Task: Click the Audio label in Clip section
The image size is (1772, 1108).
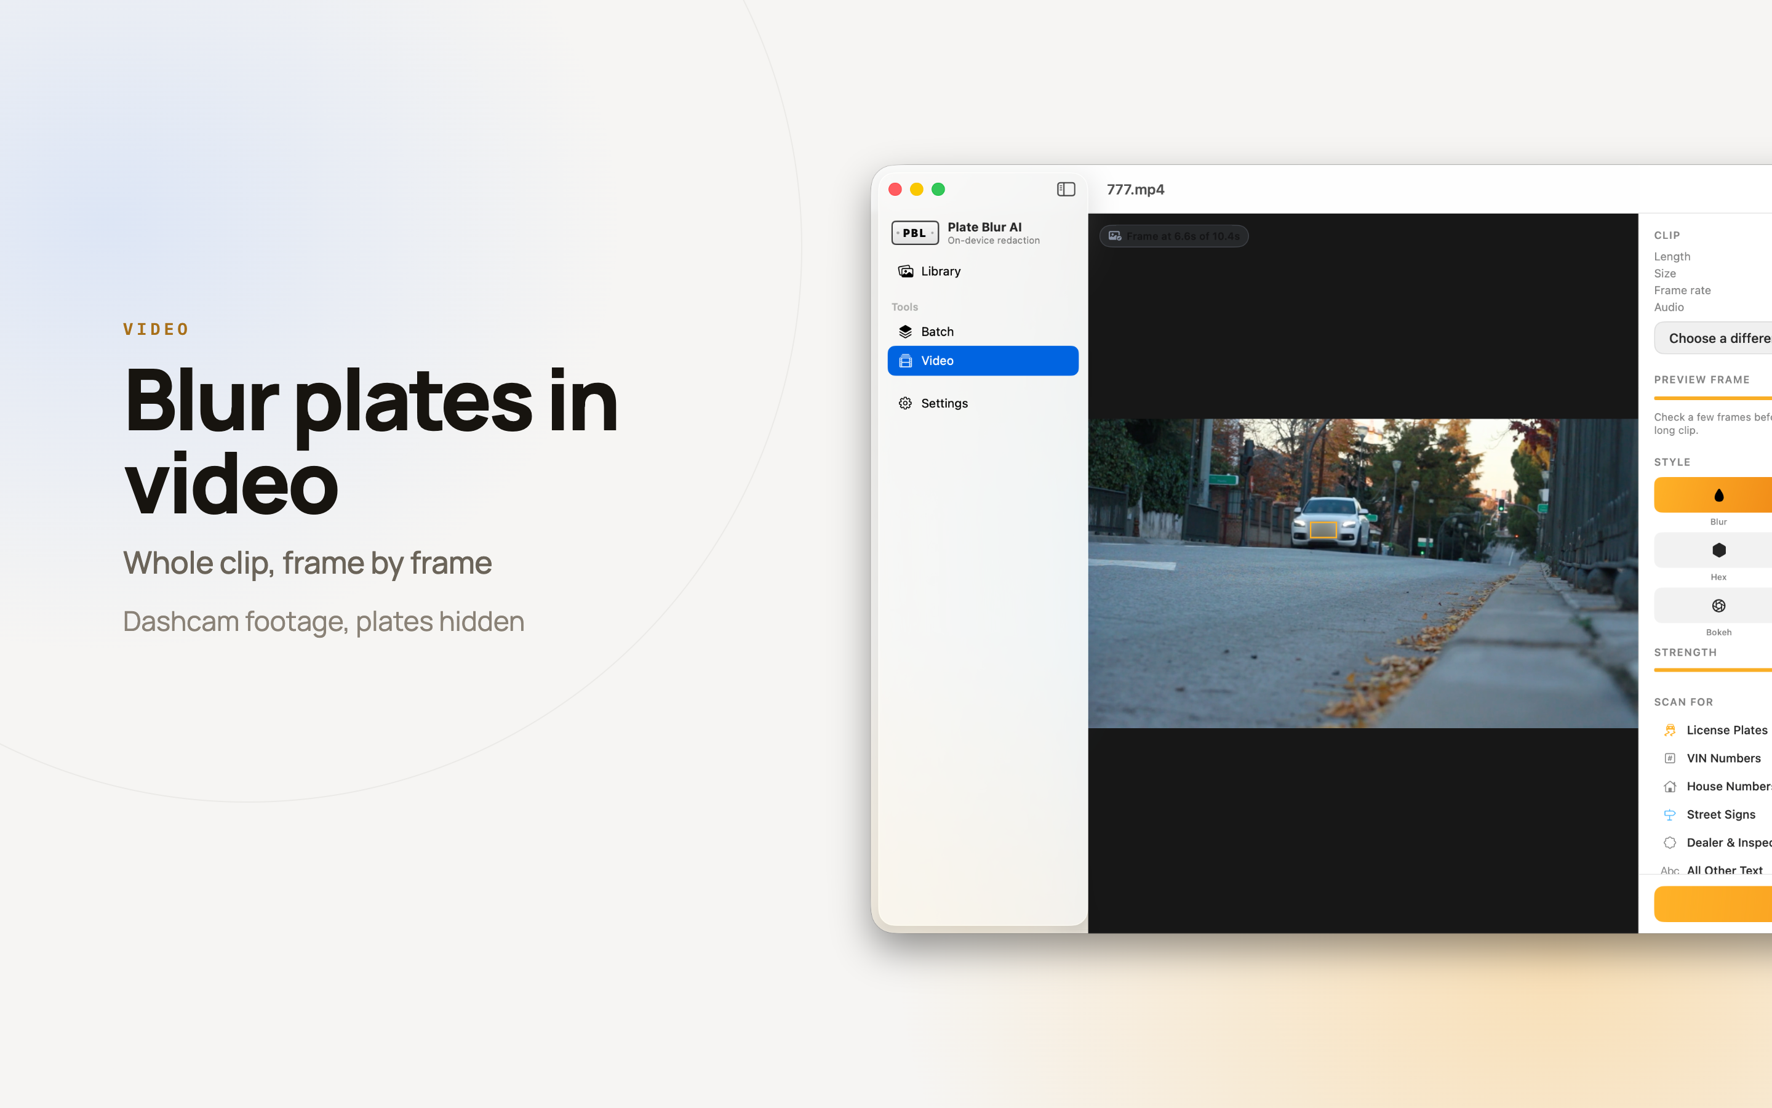Action: tap(1669, 307)
